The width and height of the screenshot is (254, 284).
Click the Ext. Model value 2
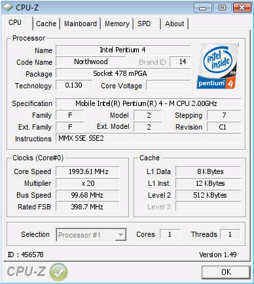pyautogui.click(x=148, y=127)
